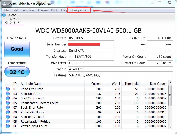
Task: Click the status orb for Spin Retry Count
Action: point(8,117)
